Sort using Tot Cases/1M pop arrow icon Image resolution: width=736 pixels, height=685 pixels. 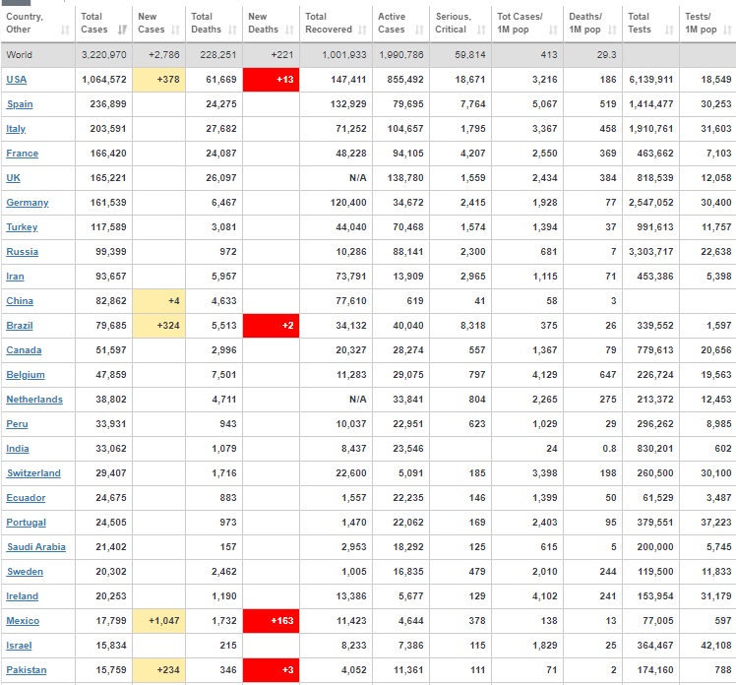click(x=554, y=30)
